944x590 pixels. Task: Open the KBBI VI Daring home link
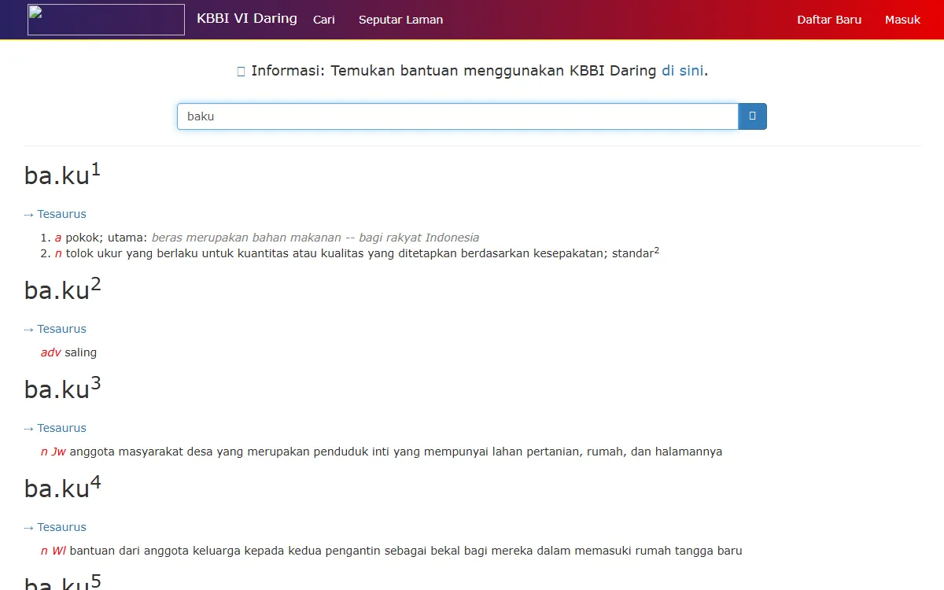(247, 18)
